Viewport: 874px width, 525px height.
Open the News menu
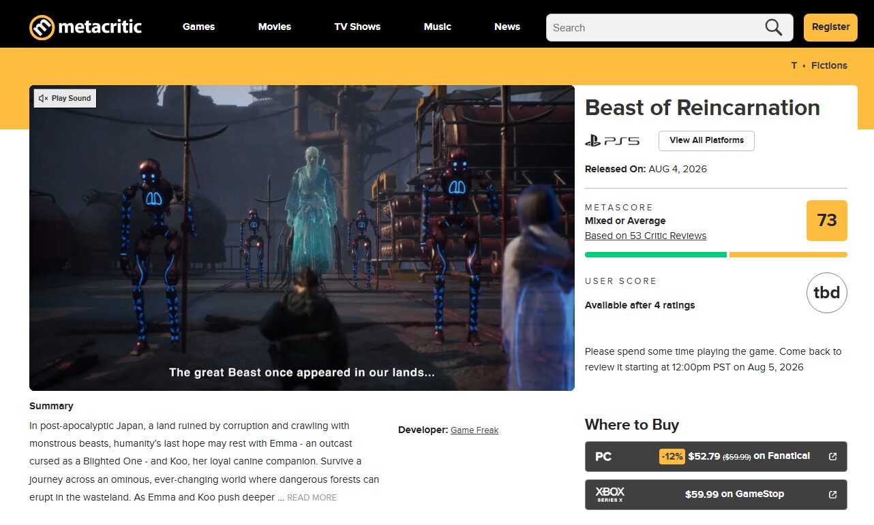click(x=507, y=27)
